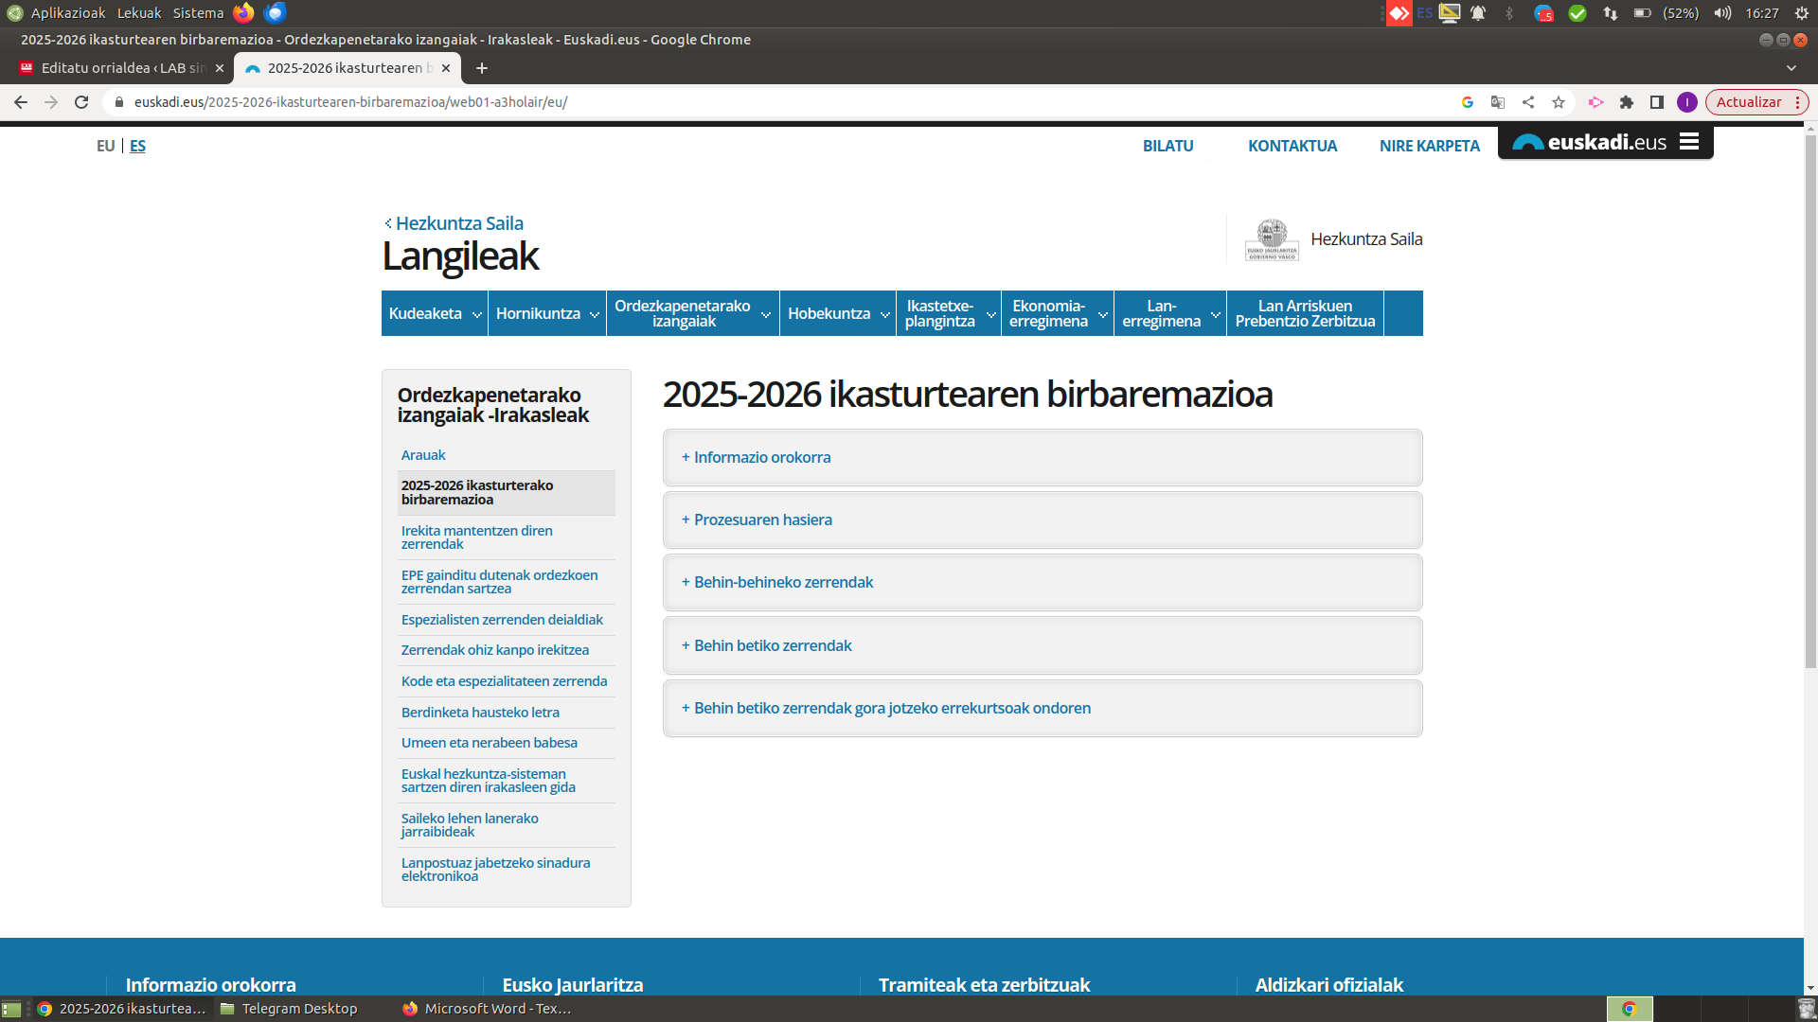Open the Kudeaketa dropdown menu
Screen dimensions: 1818x1022
tap(435, 313)
